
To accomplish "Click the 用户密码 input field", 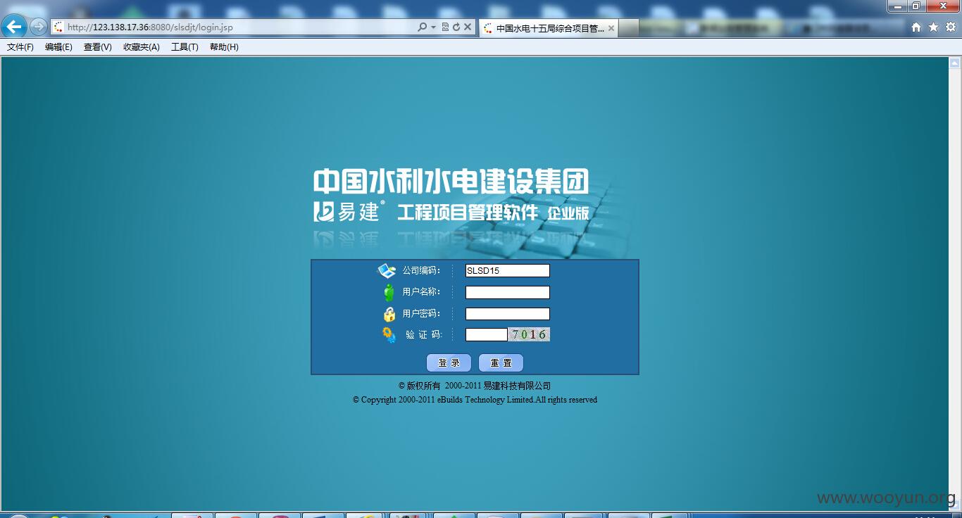I will coord(507,314).
